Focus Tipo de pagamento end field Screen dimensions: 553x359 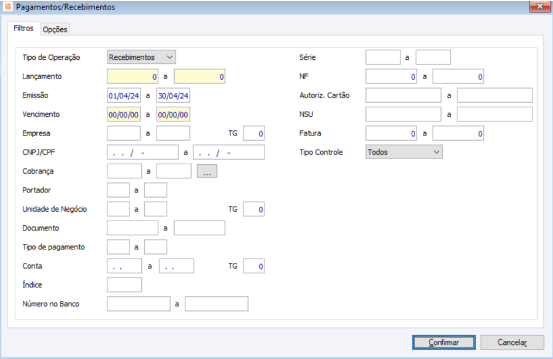[x=155, y=247]
